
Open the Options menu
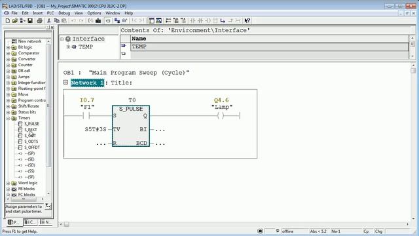tap(94, 13)
